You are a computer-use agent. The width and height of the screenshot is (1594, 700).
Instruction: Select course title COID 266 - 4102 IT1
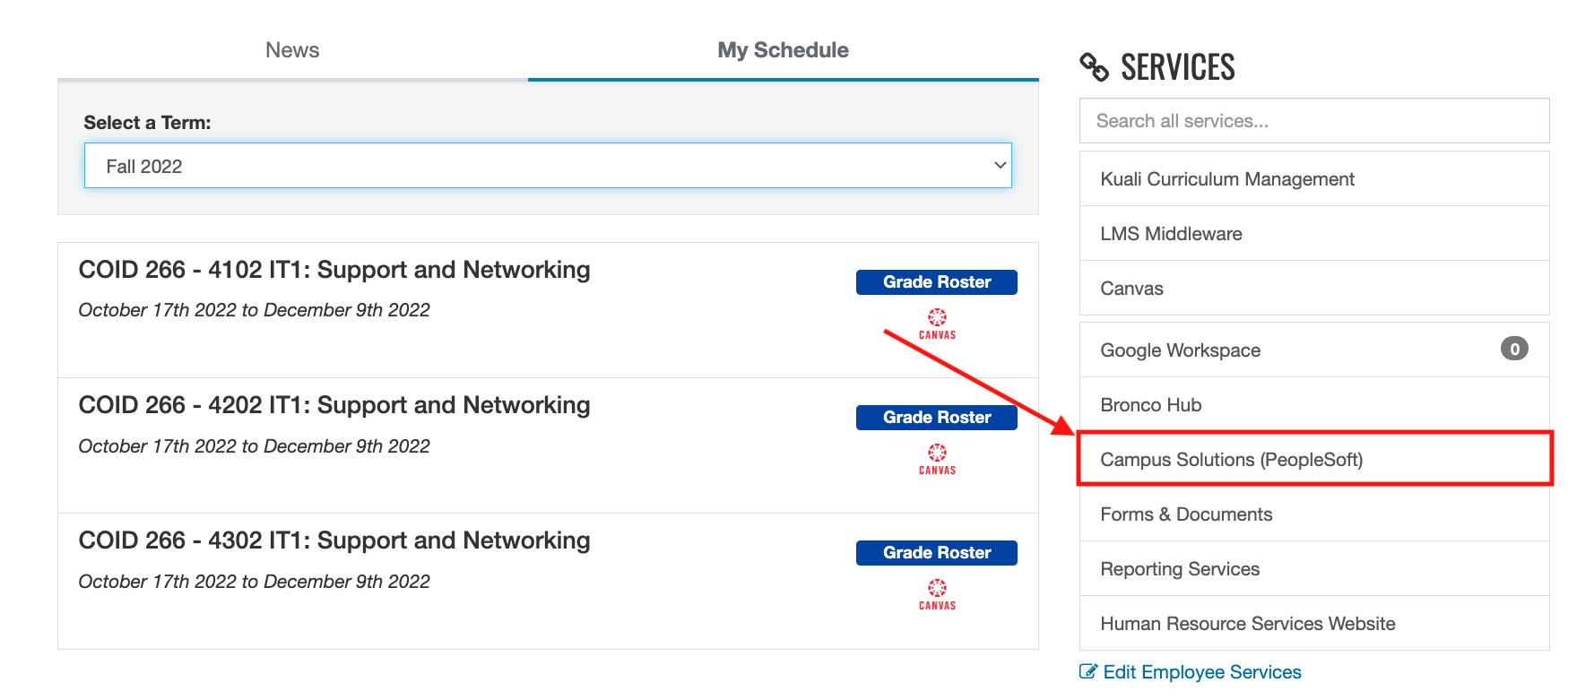(334, 270)
